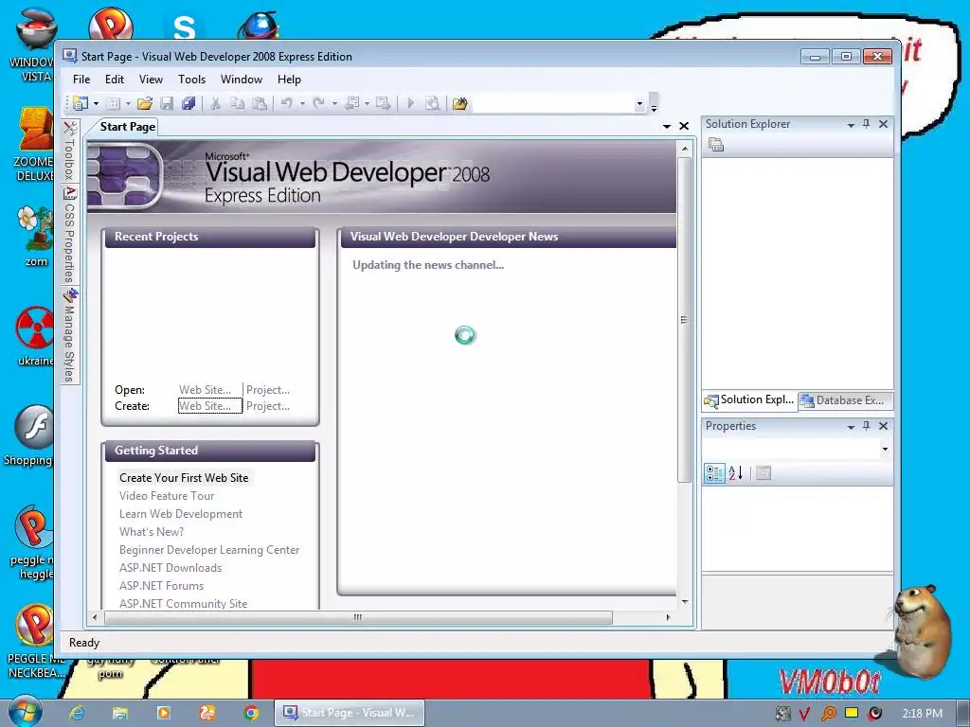Click Create Project link
The image size is (970, 727).
point(268,406)
